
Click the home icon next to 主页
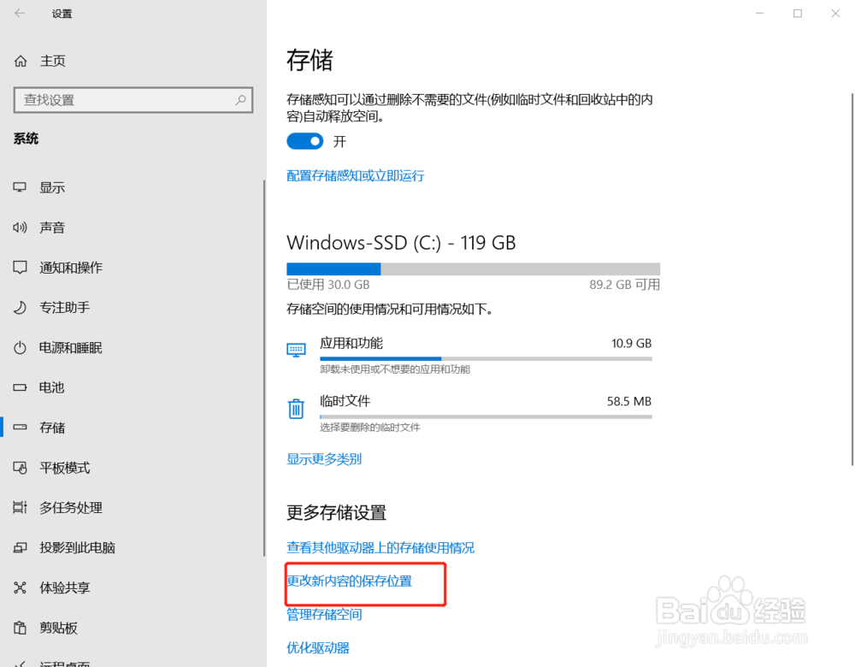click(x=21, y=61)
